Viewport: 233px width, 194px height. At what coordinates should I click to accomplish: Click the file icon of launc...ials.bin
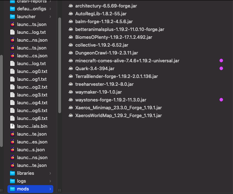point(12,126)
